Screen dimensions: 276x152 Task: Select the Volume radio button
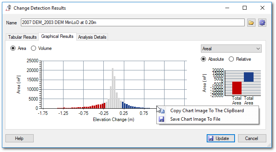click(x=33, y=48)
